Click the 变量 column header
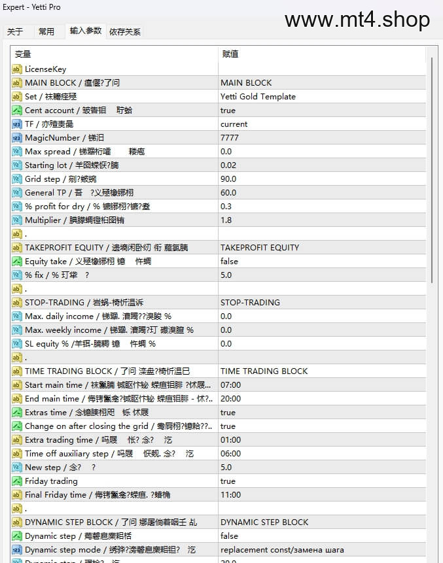443x563 pixels. (115, 54)
